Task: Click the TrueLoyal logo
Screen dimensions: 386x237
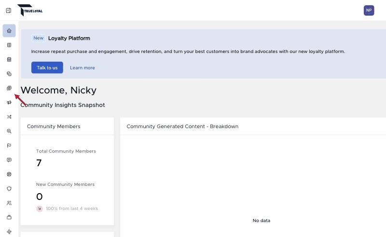Action: [x=30, y=10]
